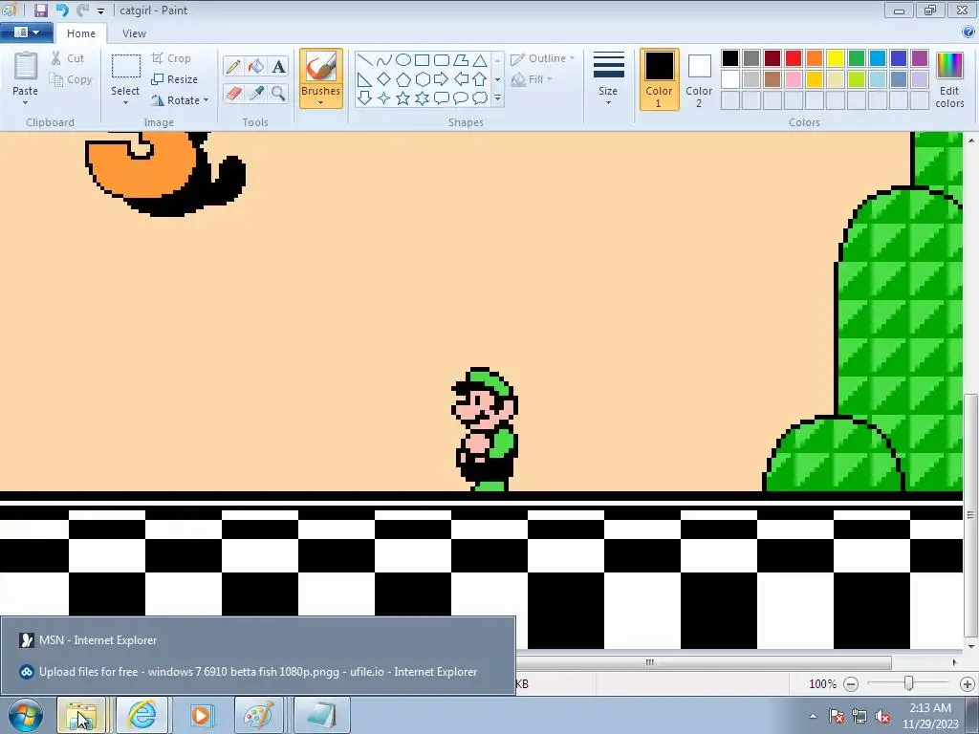Click the zoom slider handle
Image resolution: width=979 pixels, height=734 pixels.
pyautogui.click(x=909, y=684)
